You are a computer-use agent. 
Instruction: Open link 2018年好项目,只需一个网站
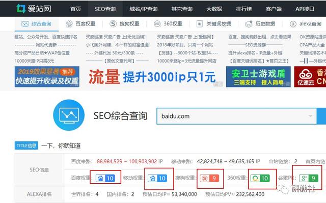(185, 45)
